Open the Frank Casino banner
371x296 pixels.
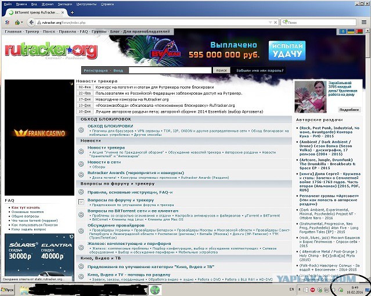tap(39, 137)
